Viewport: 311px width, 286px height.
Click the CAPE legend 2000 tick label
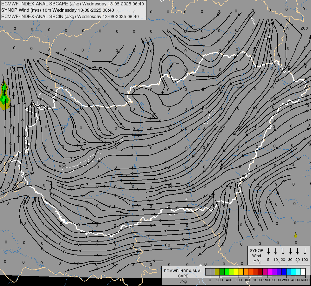pos(276,280)
